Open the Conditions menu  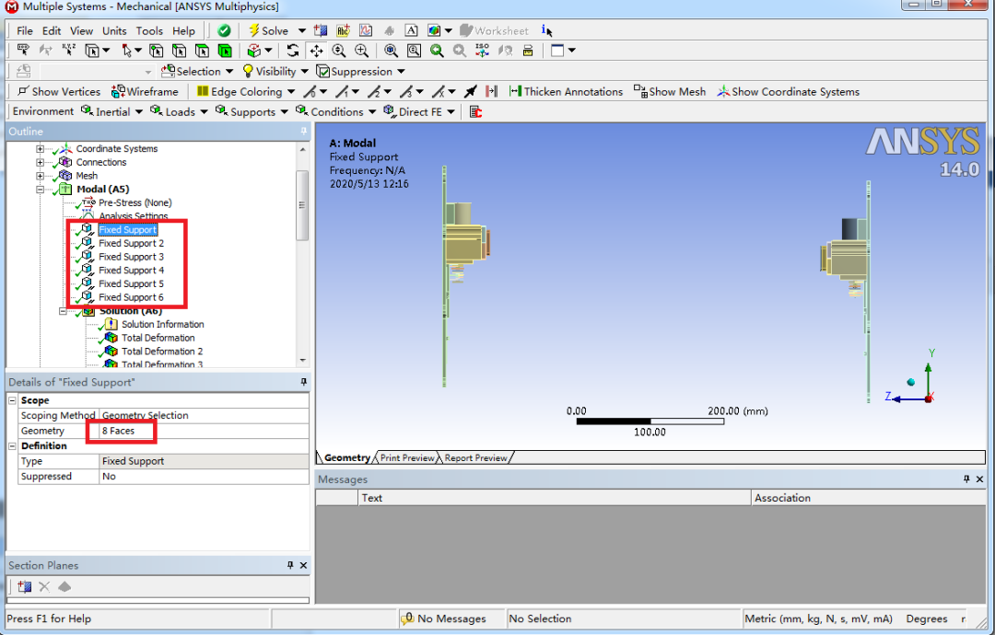tap(335, 111)
